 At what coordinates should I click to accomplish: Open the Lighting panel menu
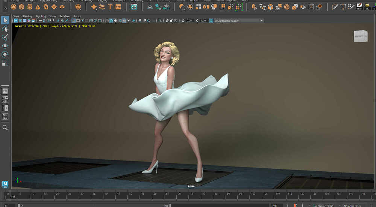41,16
